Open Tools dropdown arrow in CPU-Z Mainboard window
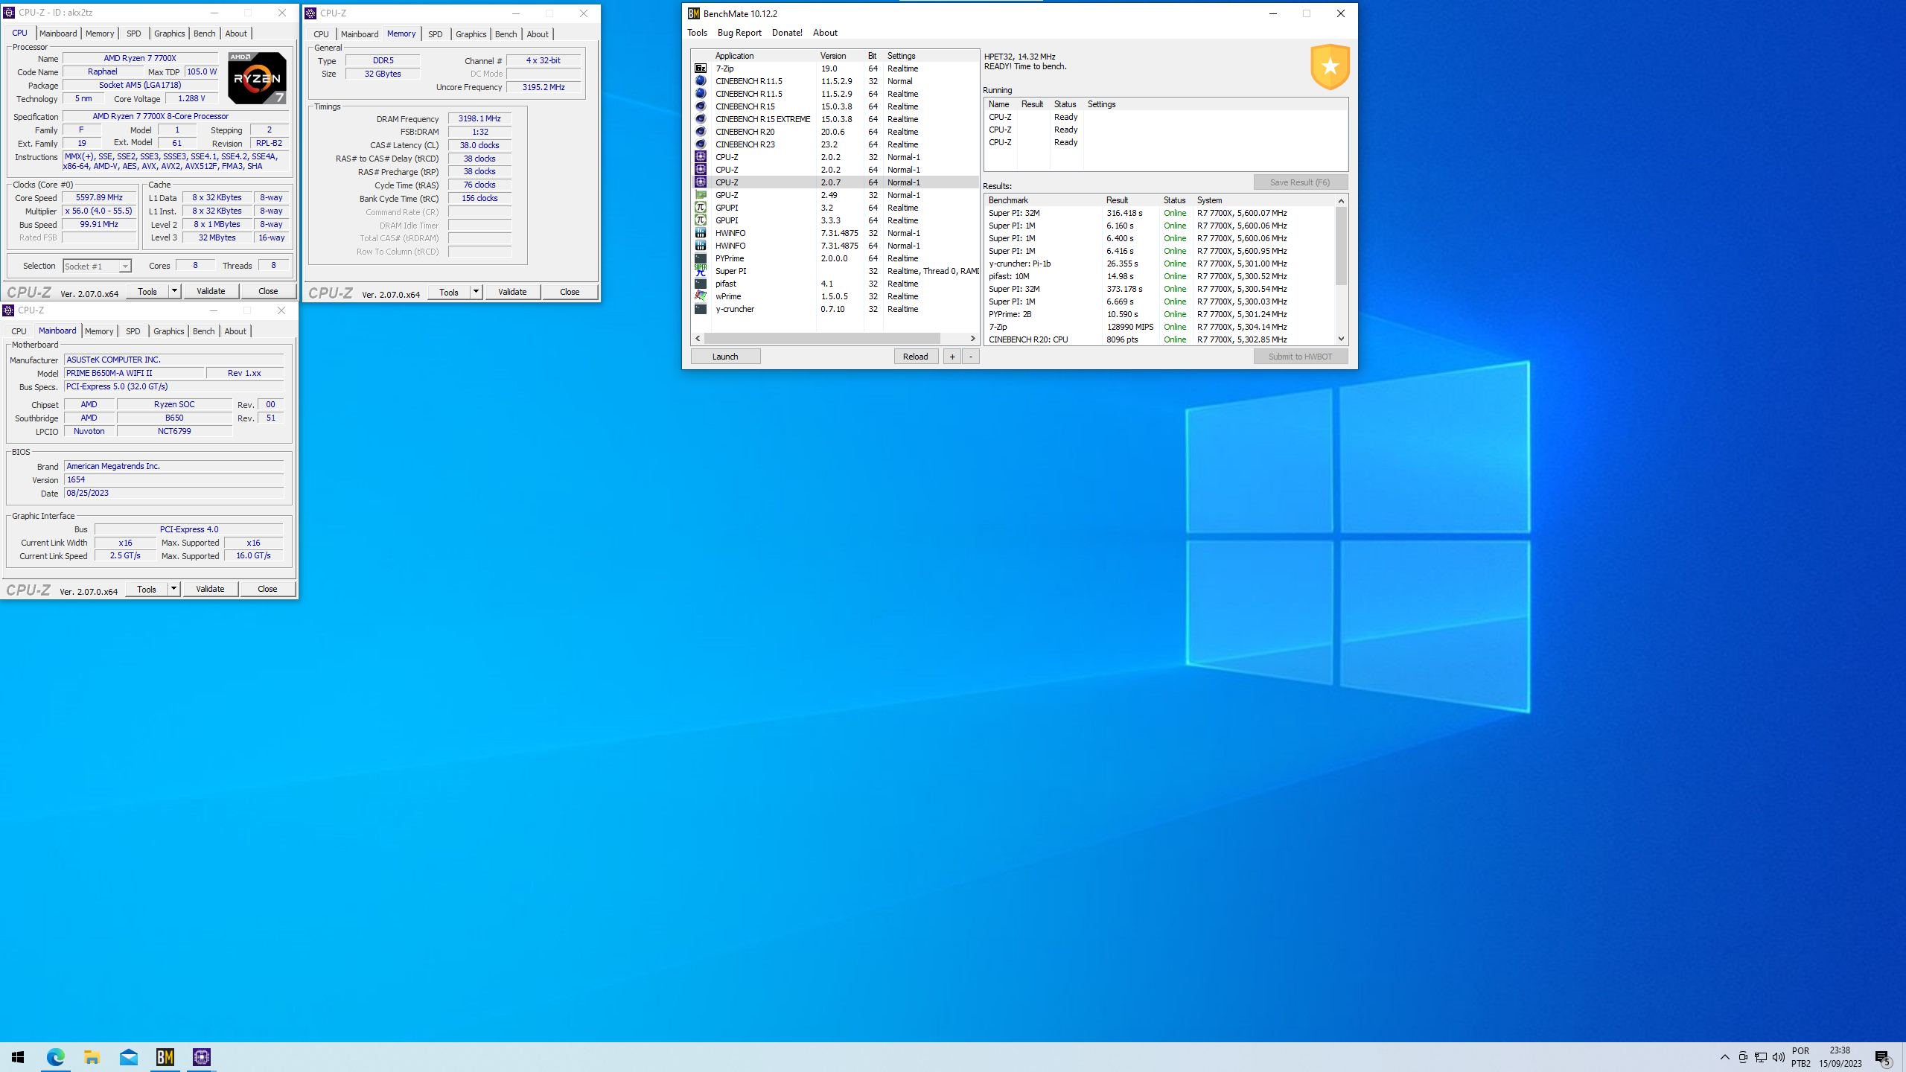1906x1072 pixels. 174,589
